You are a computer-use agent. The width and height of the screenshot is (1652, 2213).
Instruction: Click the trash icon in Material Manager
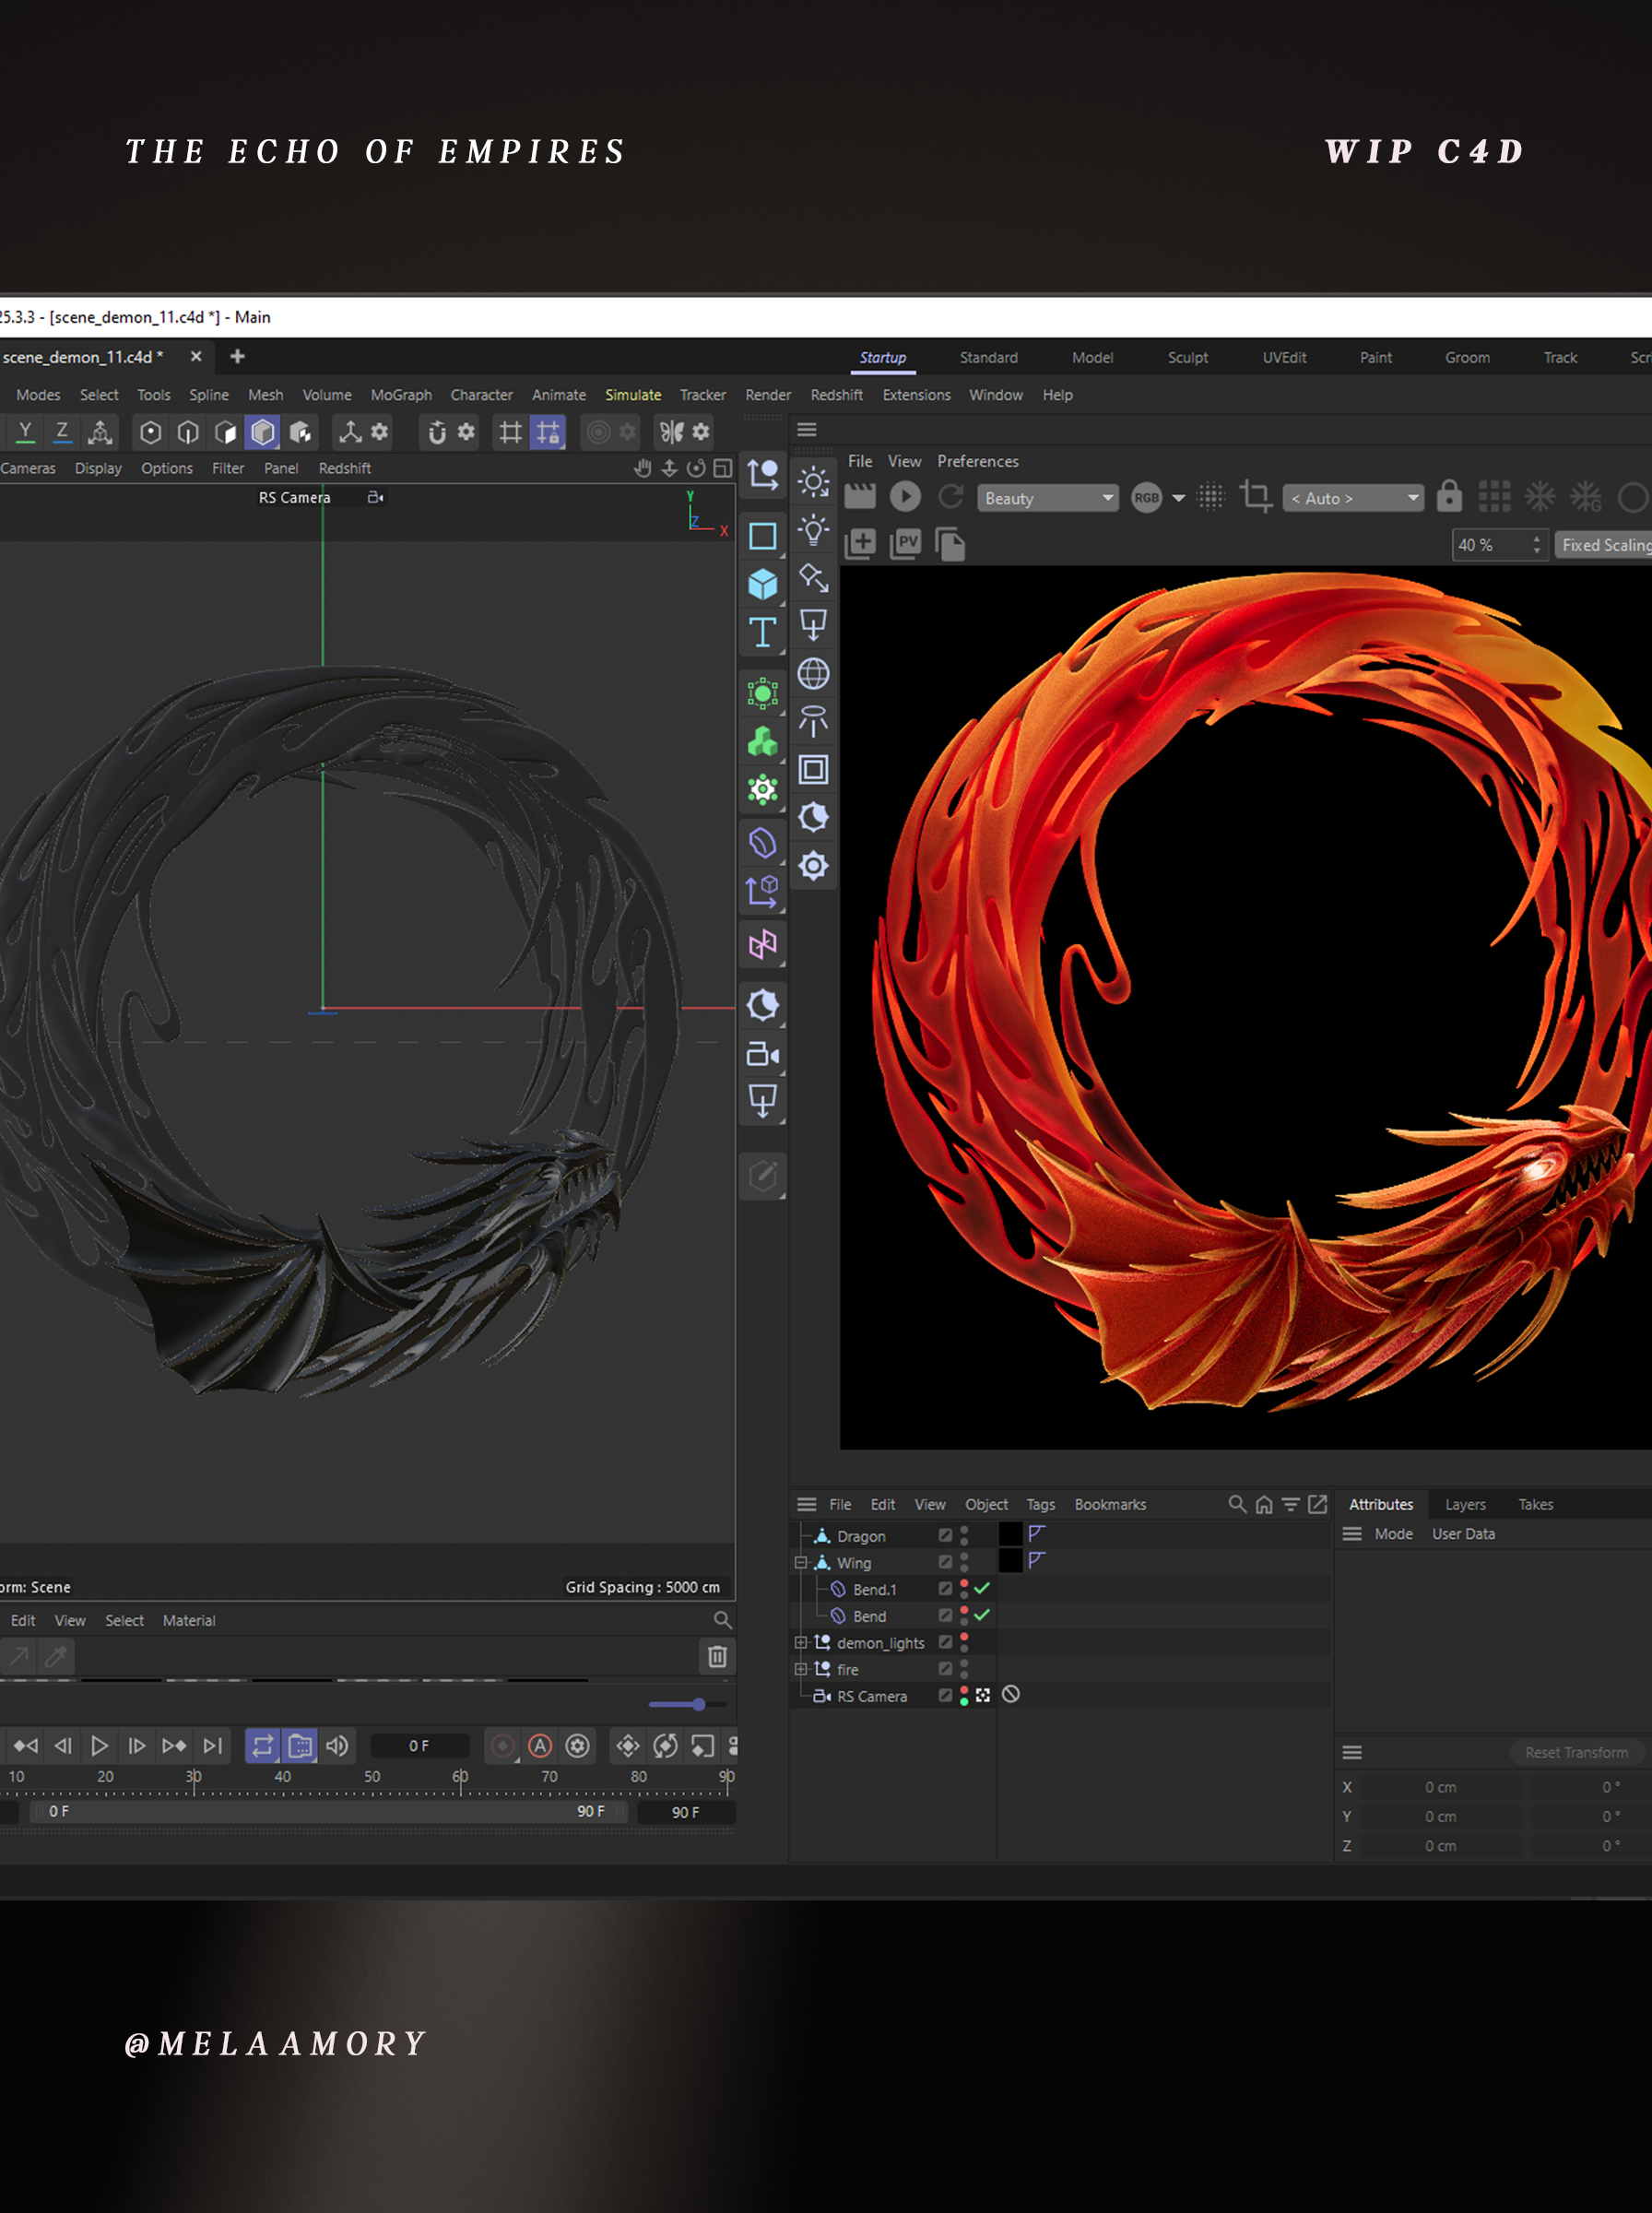pyautogui.click(x=717, y=1657)
